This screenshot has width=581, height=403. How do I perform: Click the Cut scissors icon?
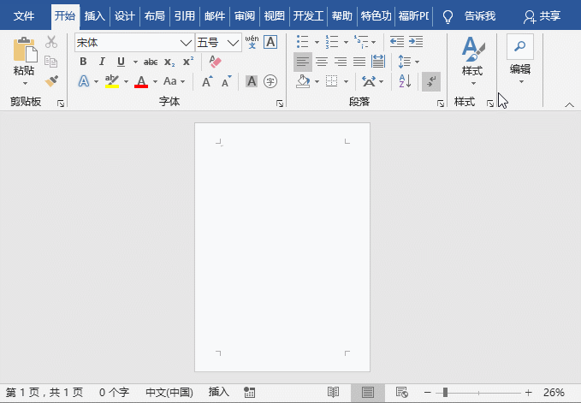[x=51, y=42]
